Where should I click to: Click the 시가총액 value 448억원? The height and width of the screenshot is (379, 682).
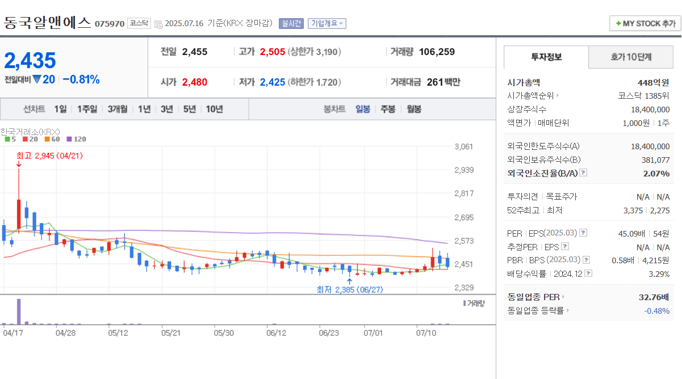click(x=653, y=82)
